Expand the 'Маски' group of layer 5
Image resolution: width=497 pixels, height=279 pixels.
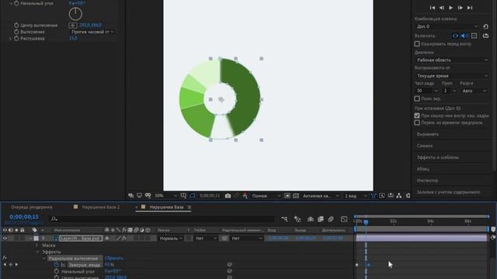(x=37, y=246)
